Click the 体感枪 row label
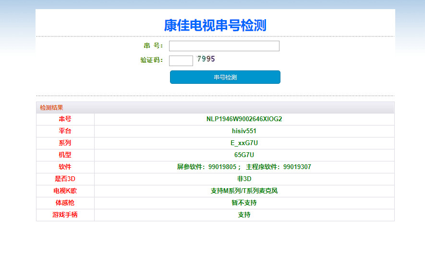Image resolution: width=425 pixels, height=262 pixels. (x=65, y=203)
